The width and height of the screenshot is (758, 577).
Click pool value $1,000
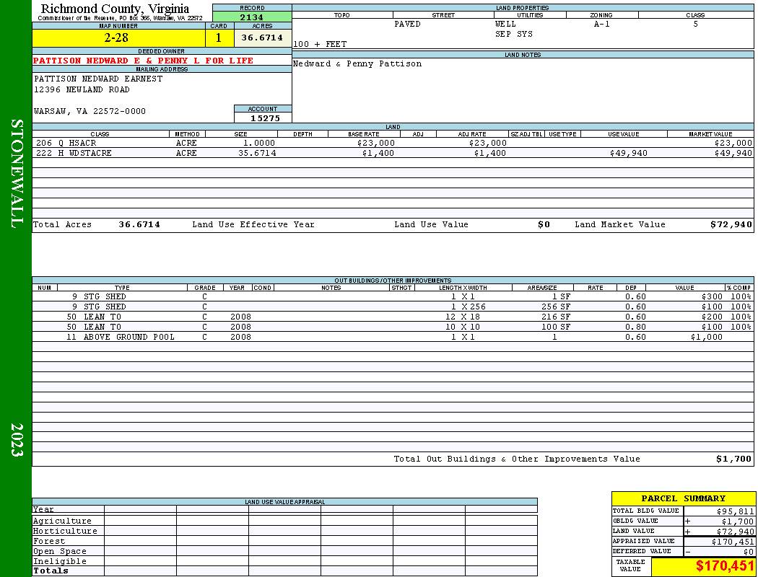[707, 337]
